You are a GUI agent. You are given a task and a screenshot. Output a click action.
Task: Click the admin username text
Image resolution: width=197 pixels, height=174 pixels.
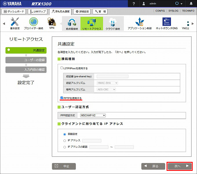(153, 3)
